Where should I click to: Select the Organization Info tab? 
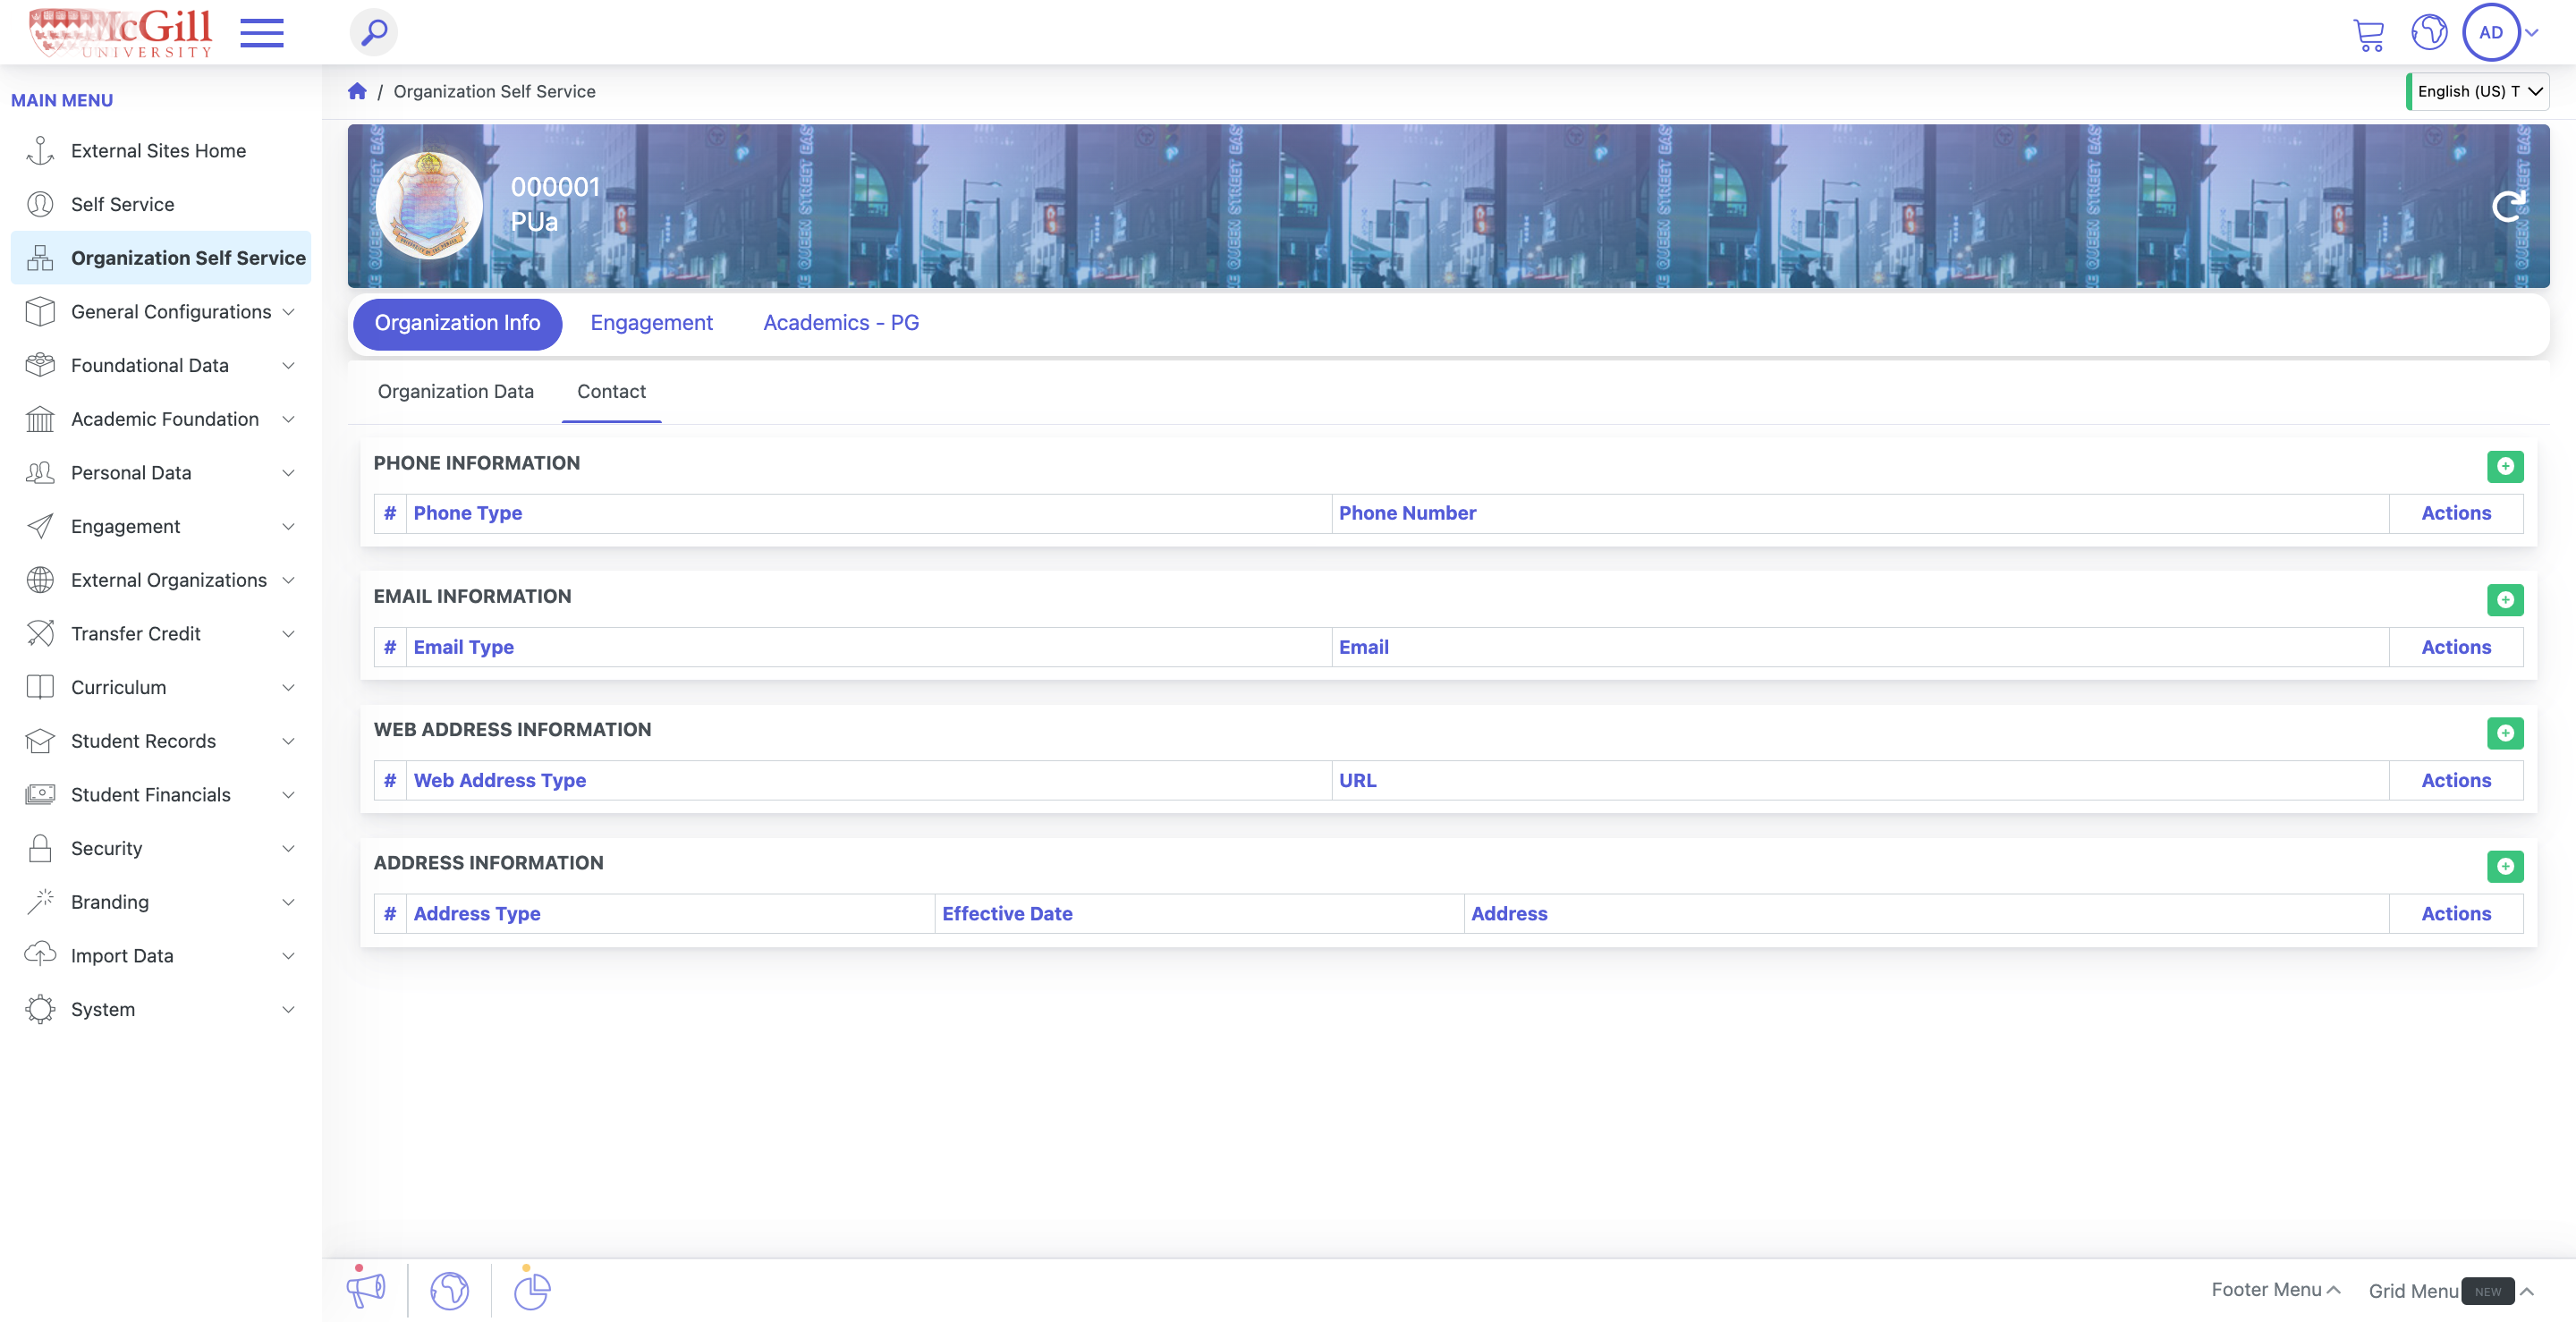457,324
